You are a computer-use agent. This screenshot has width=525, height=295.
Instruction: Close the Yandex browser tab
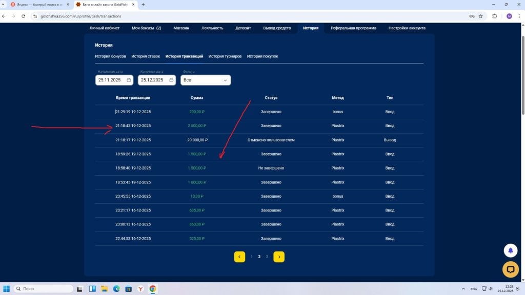[x=68, y=5]
